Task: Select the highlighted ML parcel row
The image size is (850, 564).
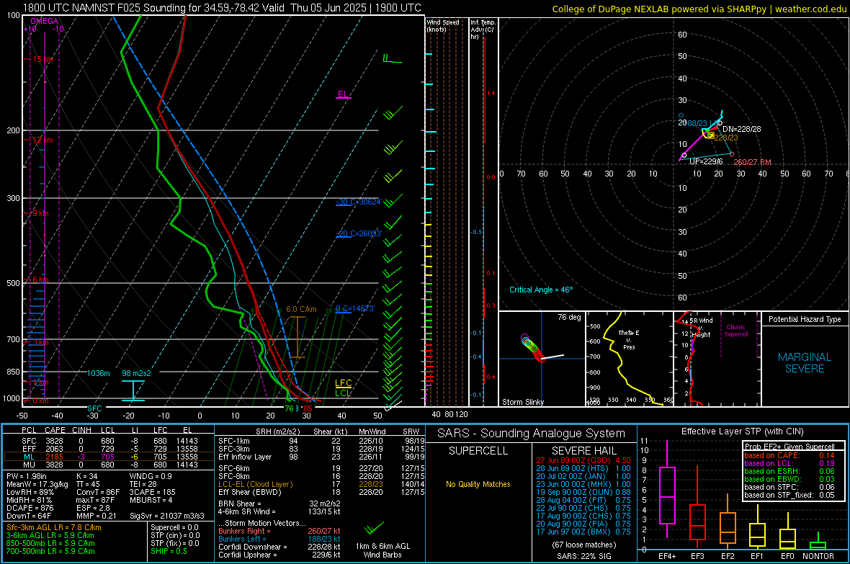Action: pyautogui.click(x=109, y=457)
